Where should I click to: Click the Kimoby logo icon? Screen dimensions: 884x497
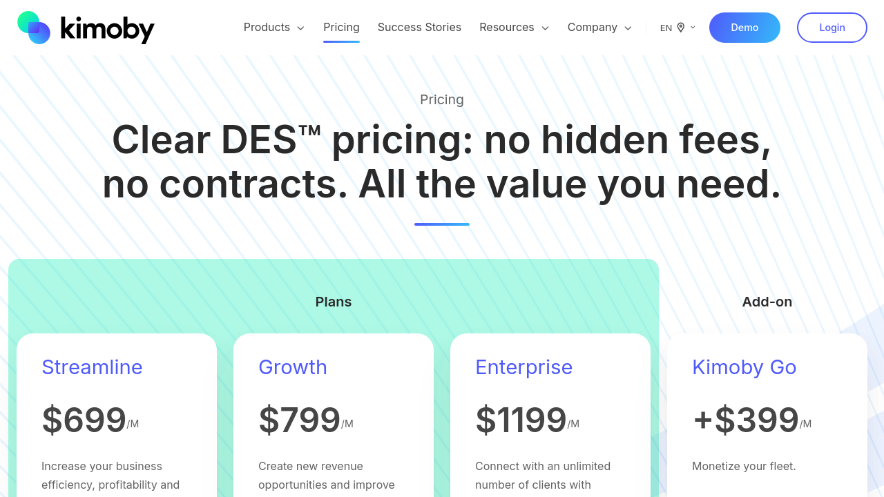(x=34, y=28)
